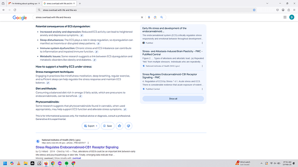Screen dimensions: 298x167
Task: Give thumbs down to AI overview
Action: click(128, 126)
